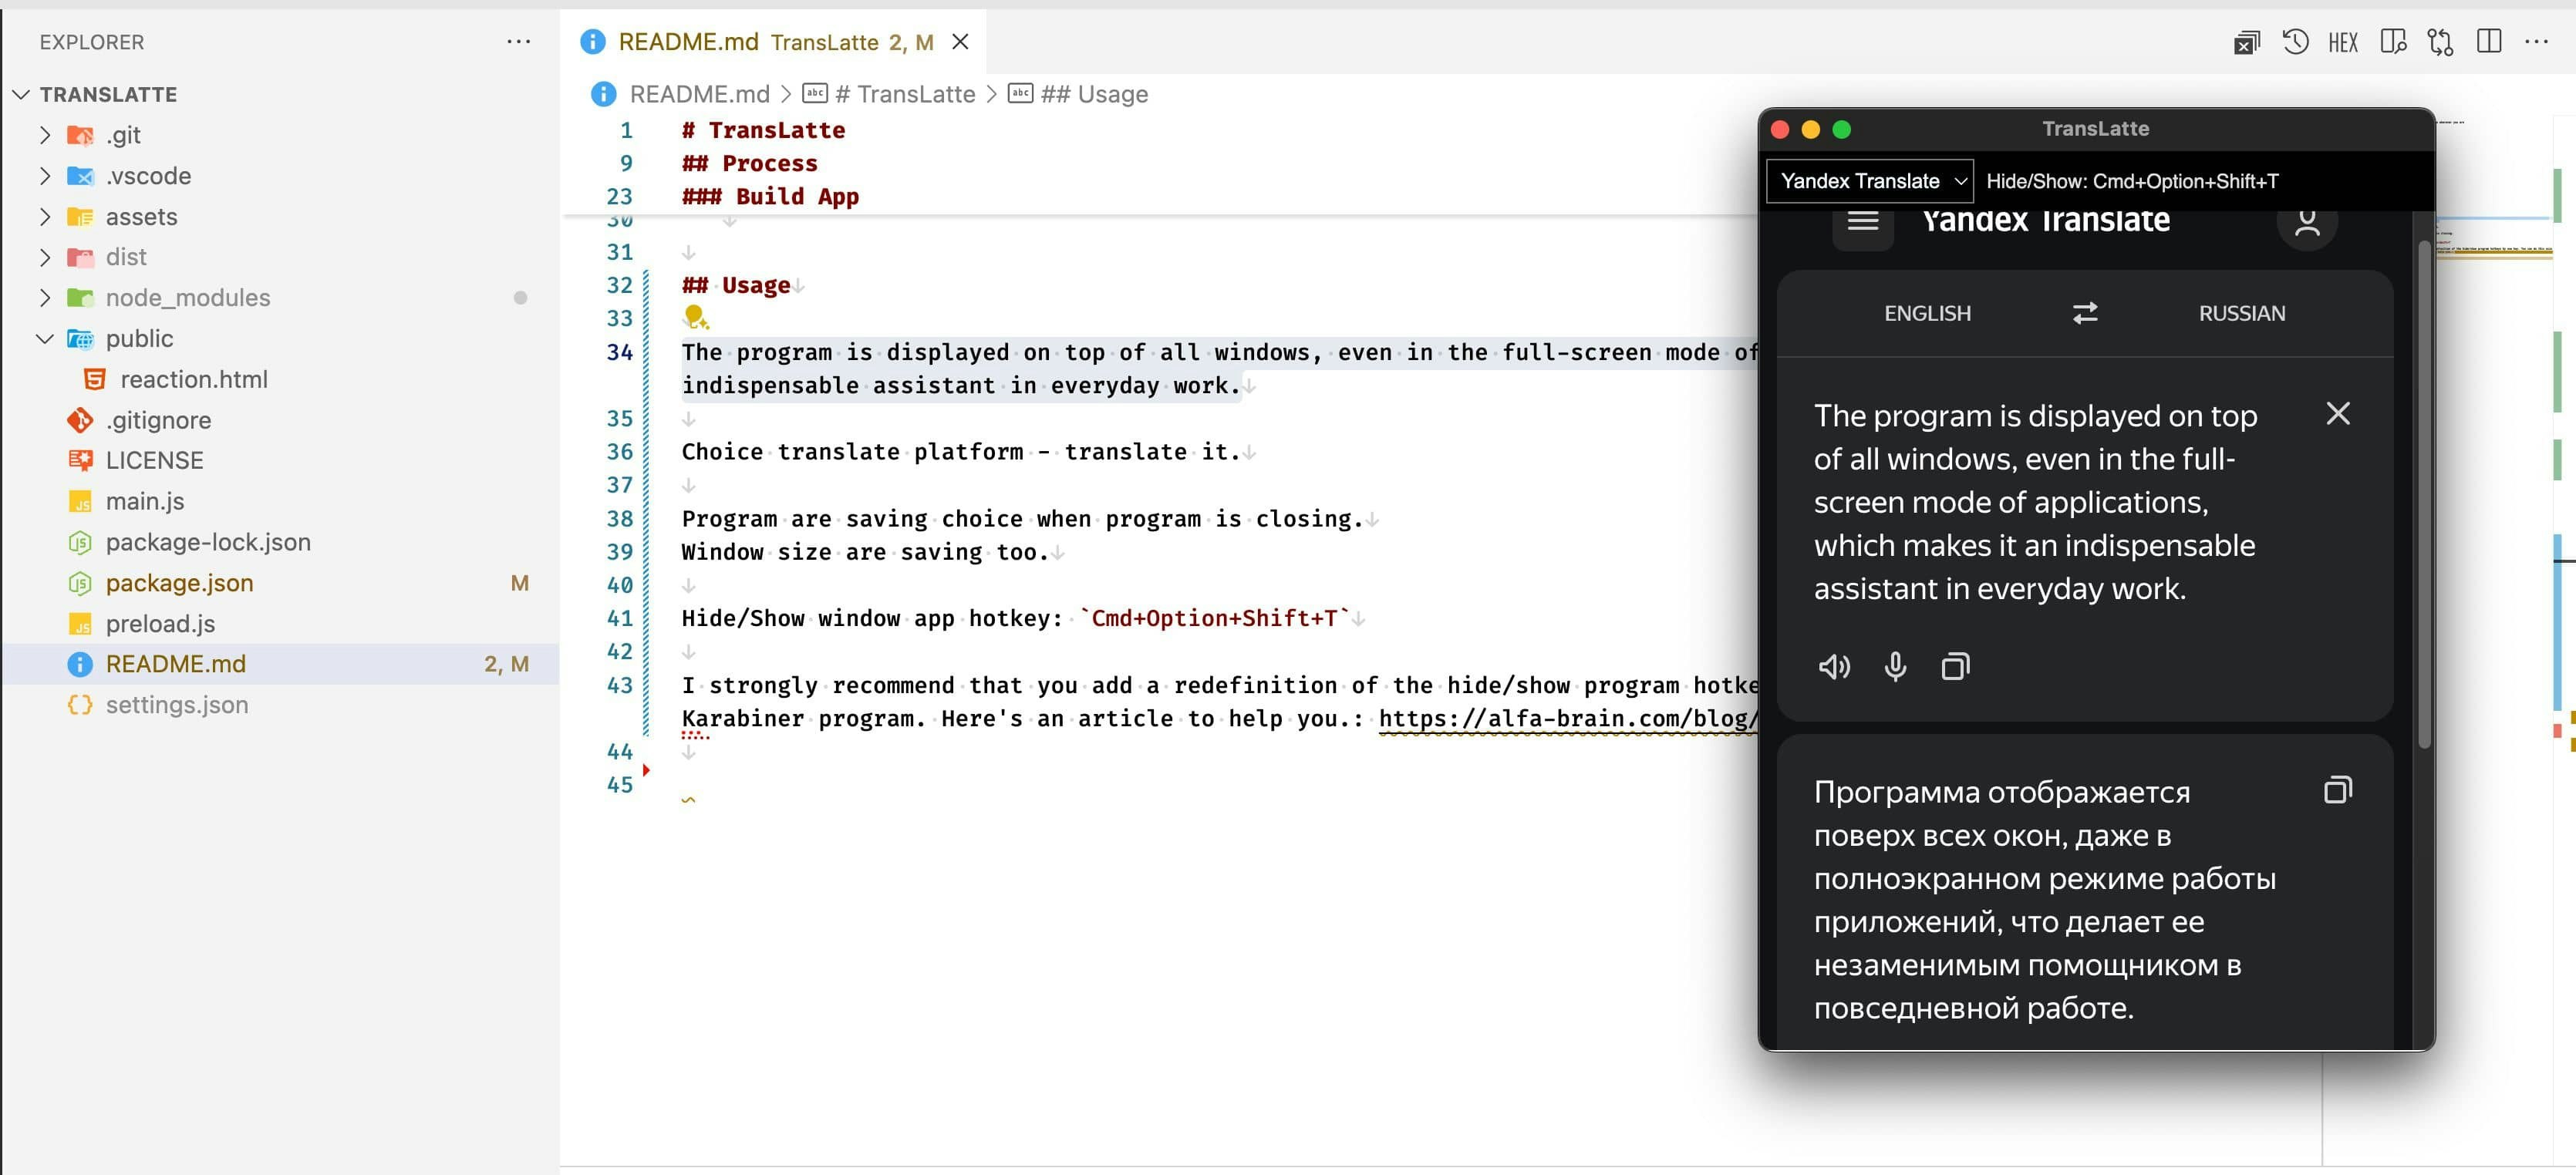Swap English and Russian languages
Image resolution: width=2576 pixels, height=1175 pixels.
click(2085, 313)
